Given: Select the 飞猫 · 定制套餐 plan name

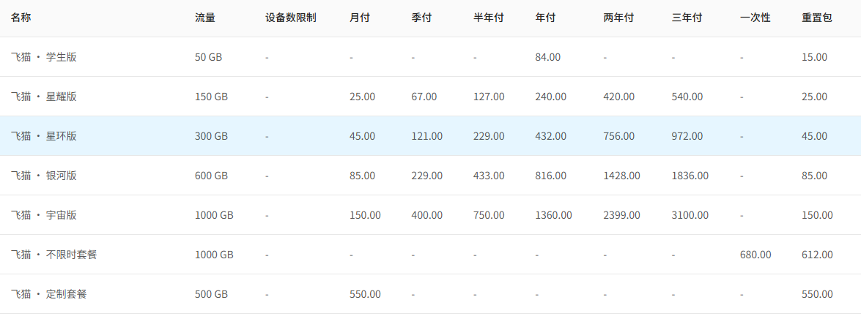Looking at the screenshot, I should click(49, 294).
